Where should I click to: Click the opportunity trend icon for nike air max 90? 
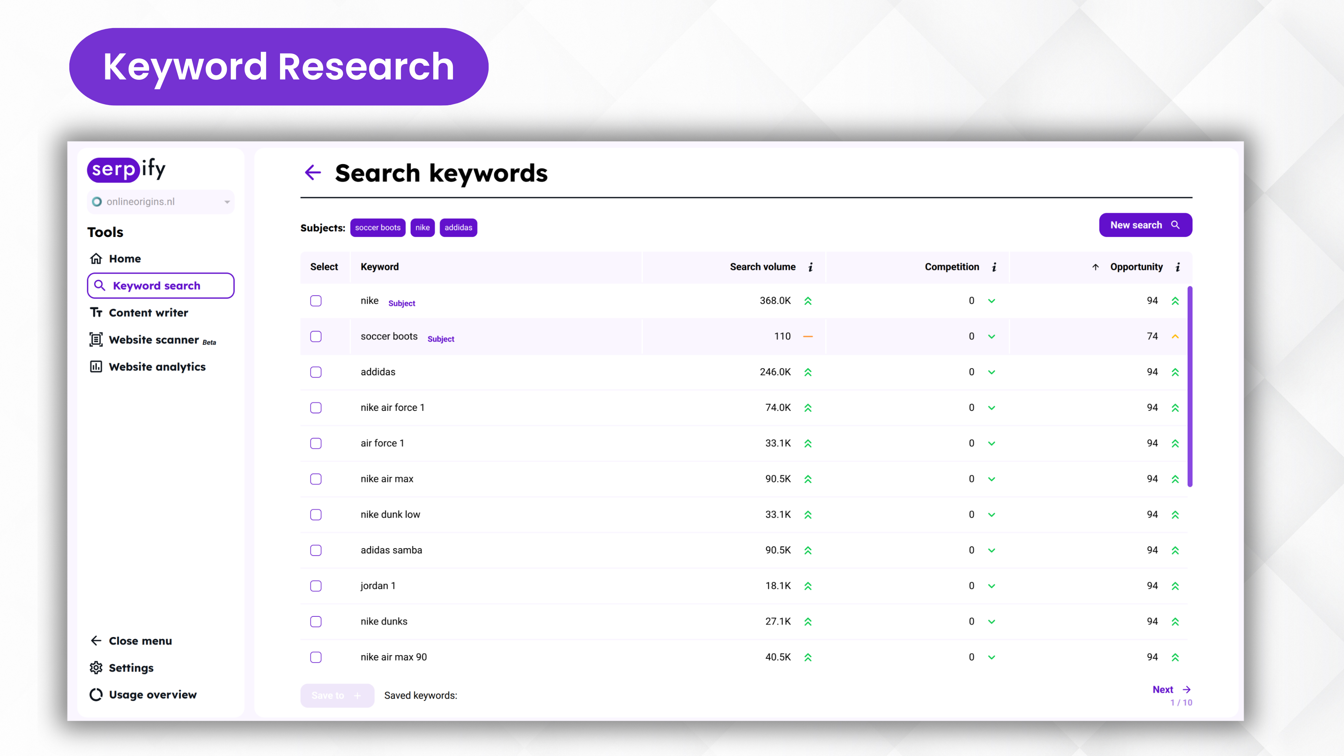[x=1175, y=657]
